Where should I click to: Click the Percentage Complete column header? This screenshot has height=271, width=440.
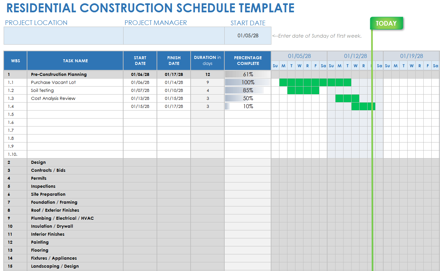click(248, 61)
